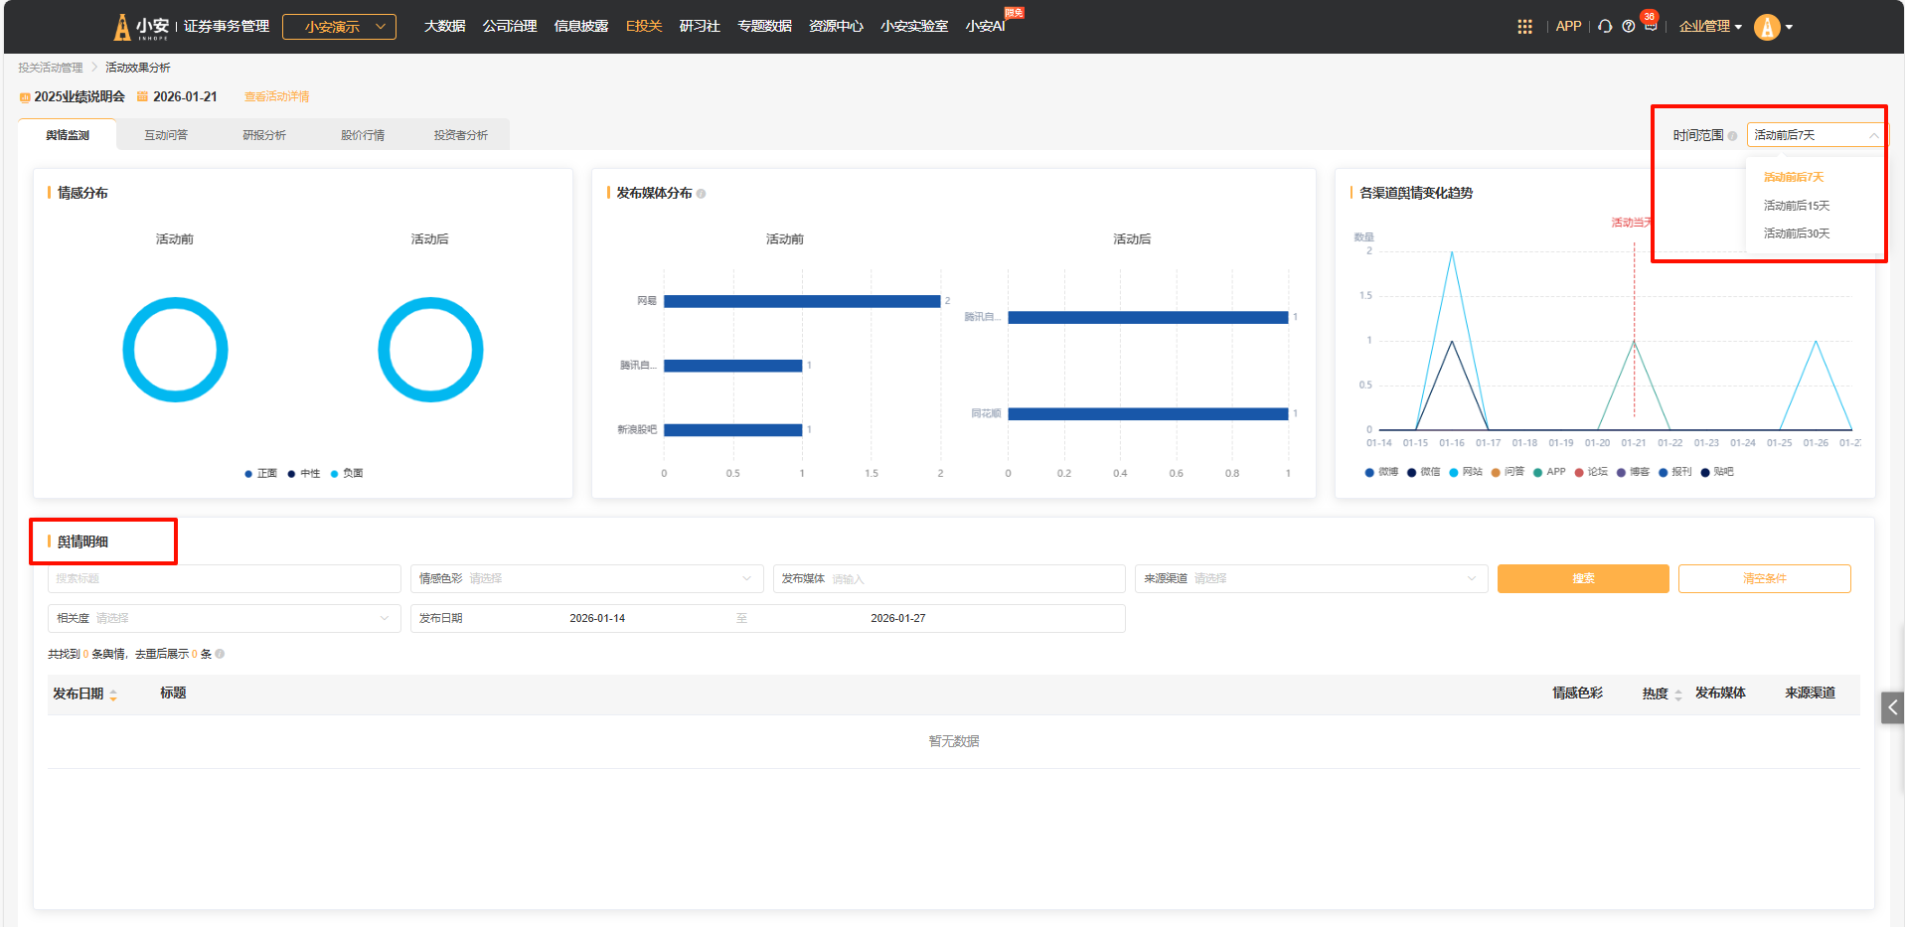
Task: Click the info icon after 去重后展示 count
Action: coord(220,654)
